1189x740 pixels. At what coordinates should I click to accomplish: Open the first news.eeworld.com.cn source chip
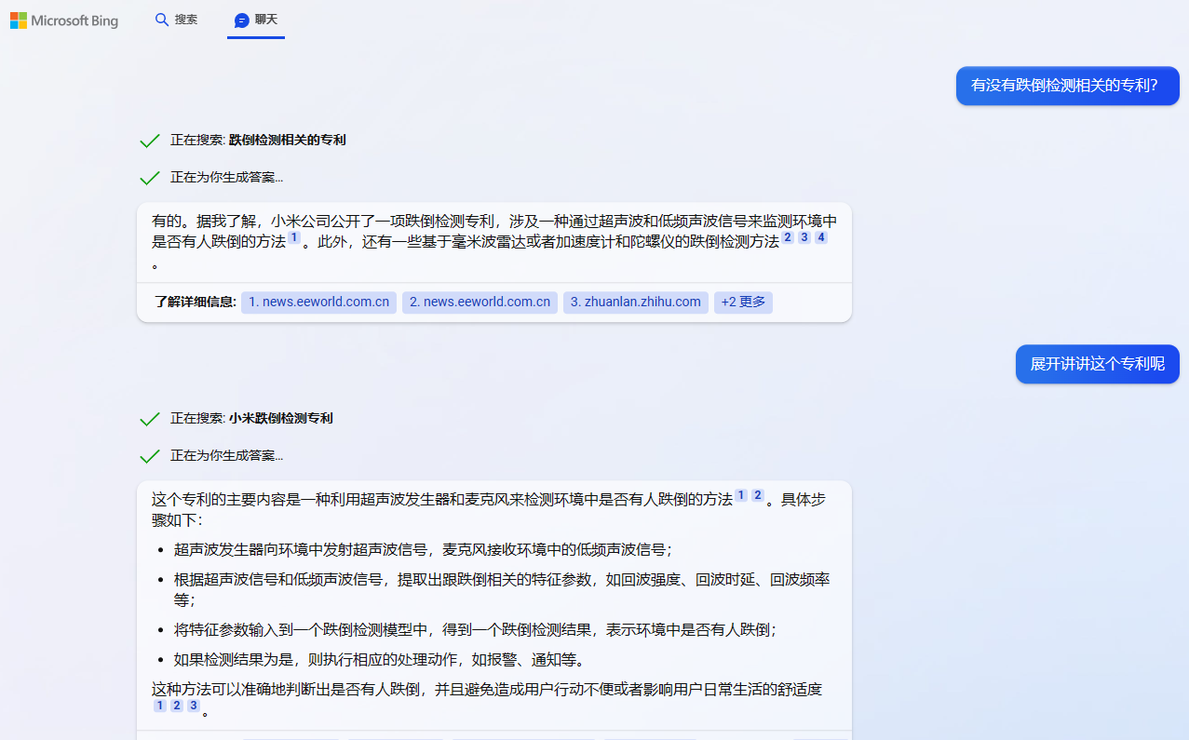pos(318,302)
